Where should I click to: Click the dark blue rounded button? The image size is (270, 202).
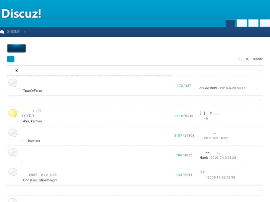pyautogui.click(x=17, y=48)
